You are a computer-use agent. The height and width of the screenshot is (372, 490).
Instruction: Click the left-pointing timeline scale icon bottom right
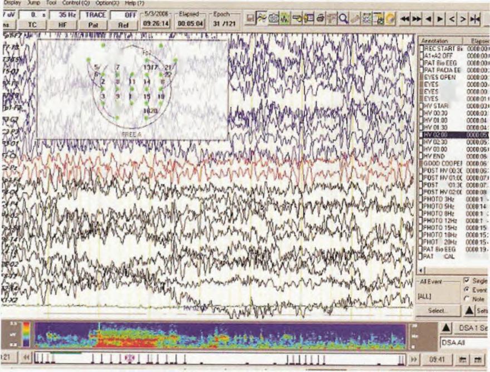coord(464,360)
